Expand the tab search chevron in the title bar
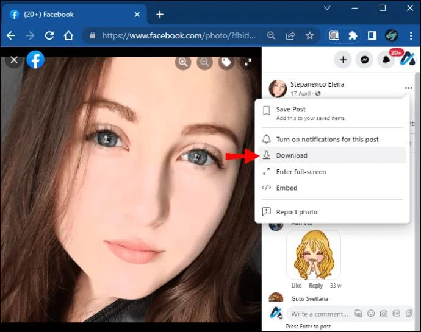421x332 pixels. click(327, 8)
